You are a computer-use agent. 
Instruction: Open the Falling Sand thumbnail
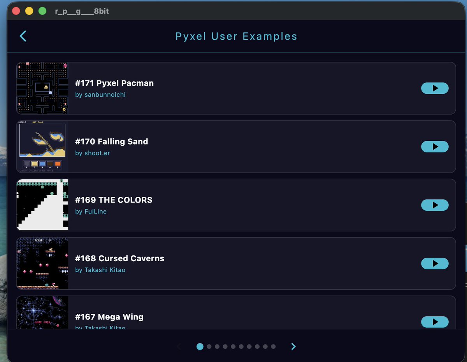click(x=42, y=147)
